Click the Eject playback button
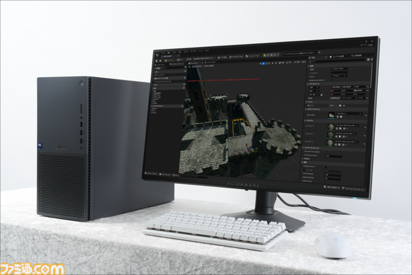Screen dimensions: 412x275 [275, 55]
